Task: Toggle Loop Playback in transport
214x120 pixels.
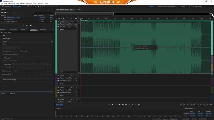Action: click(x=136, y=105)
